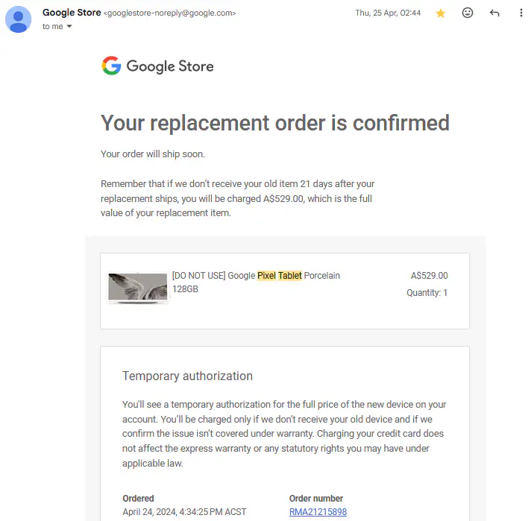Click the Quantity: 1 label
The image size is (531, 521).
[427, 293]
